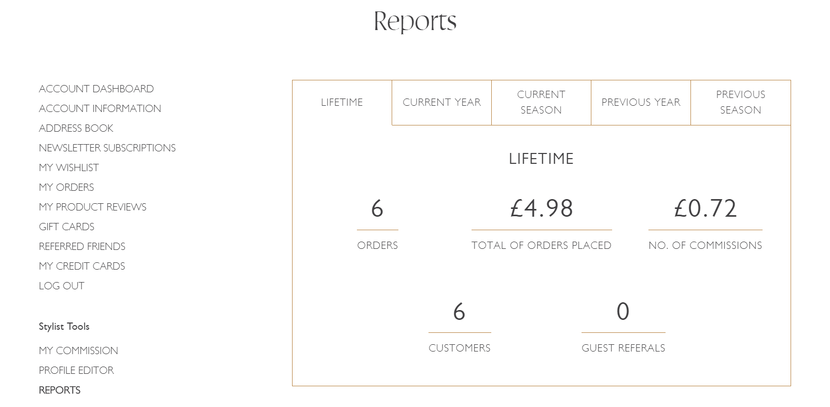View the Previous Year report tab
The height and width of the screenshot is (407, 830).
coord(641,102)
